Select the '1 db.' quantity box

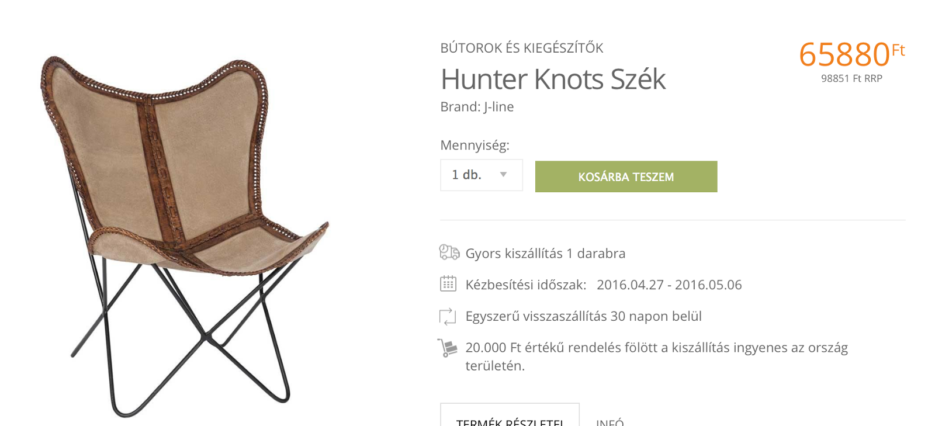[482, 175]
